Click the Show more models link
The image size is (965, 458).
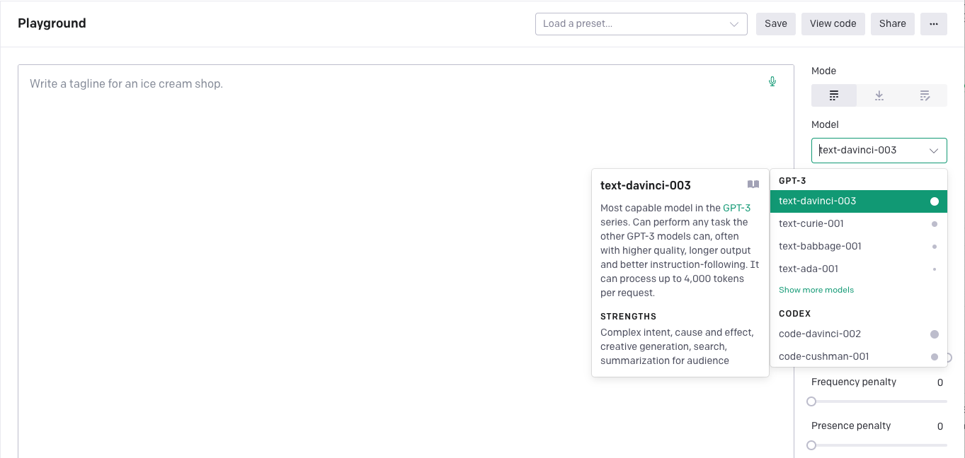click(816, 290)
